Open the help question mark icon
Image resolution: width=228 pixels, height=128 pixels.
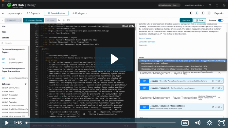coord(217,5)
